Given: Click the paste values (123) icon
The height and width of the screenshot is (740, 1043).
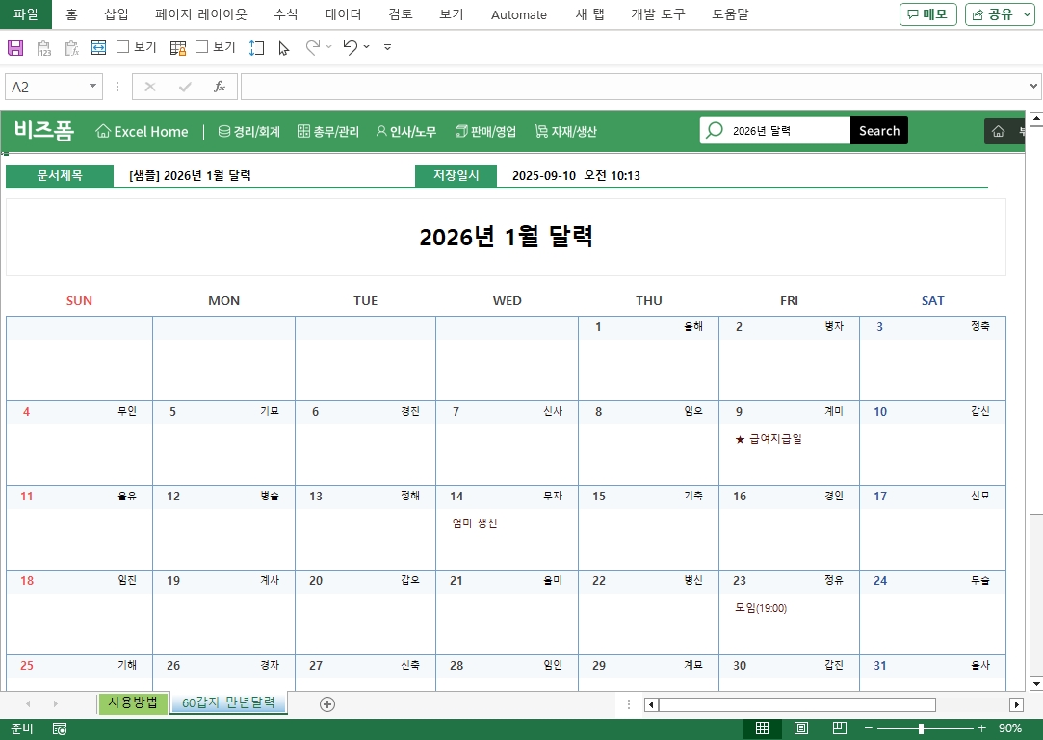Looking at the screenshot, I should [x=44, y=48].
